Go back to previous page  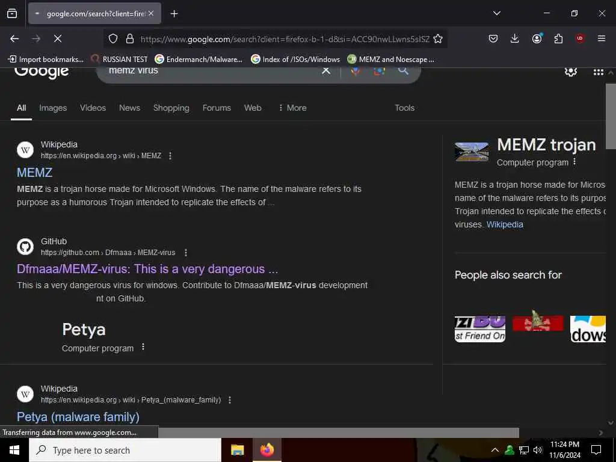[14, 38]
